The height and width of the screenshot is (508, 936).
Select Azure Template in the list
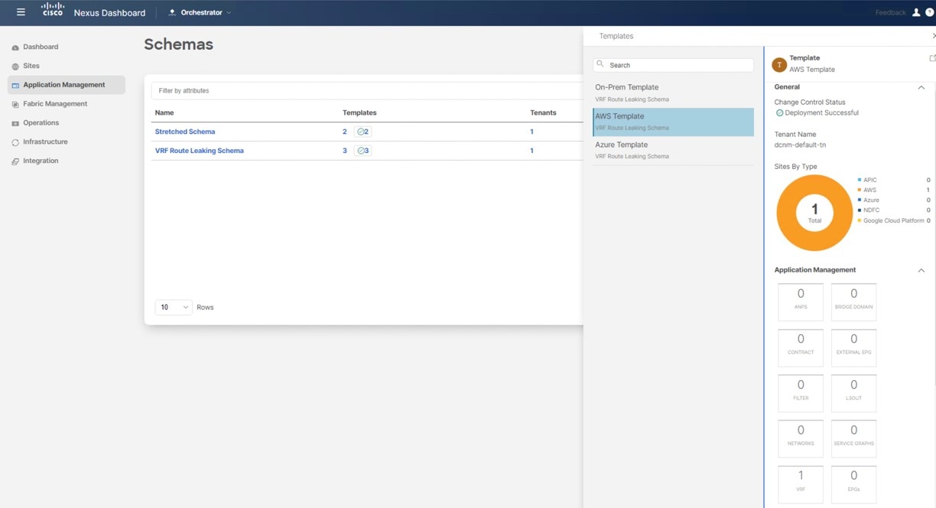tap(674, 150)
